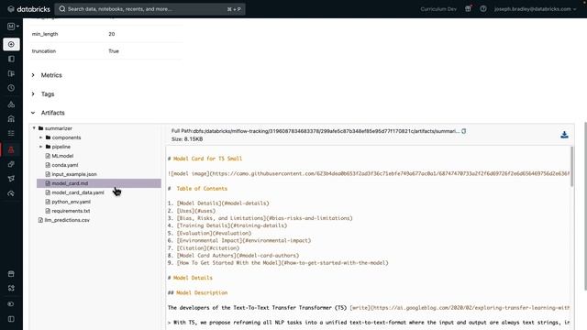Click the truncation parameter value True
Image resolution: width=587 pixels, height=330 pixels.
tap(114, 51)
